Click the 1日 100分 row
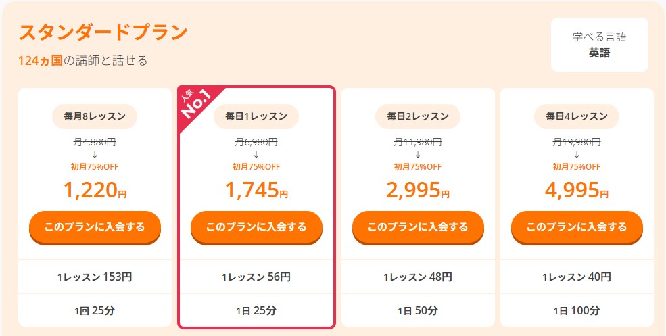The image size is (666, 336). click(x=577, y=311)
